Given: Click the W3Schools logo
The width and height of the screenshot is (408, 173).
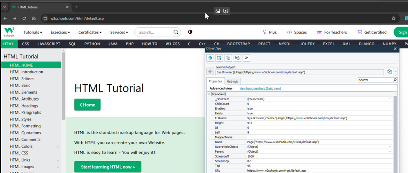Looking at the screenshot, I should pos(9,31).
